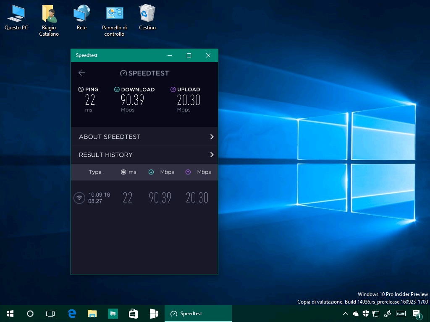Screen dimensions: 430x322
Task: Click the 22 ping value in the history row
Action: [128, 198]
